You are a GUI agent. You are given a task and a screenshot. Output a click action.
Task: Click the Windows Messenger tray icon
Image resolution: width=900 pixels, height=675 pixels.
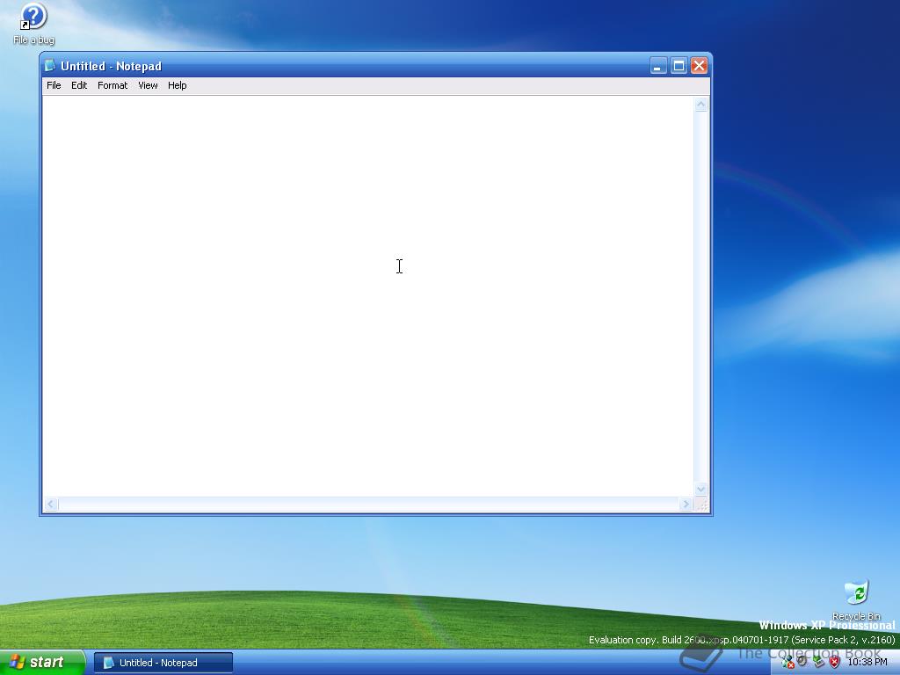[x=787, y=662]
